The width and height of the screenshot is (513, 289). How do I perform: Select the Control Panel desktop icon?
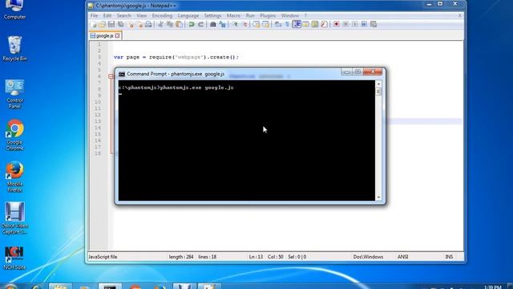click(14, 94)
